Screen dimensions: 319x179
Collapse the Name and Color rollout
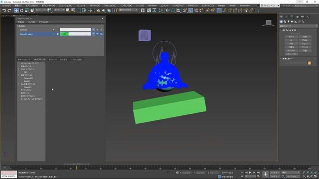pyautogui.click(x=281, y=59)
